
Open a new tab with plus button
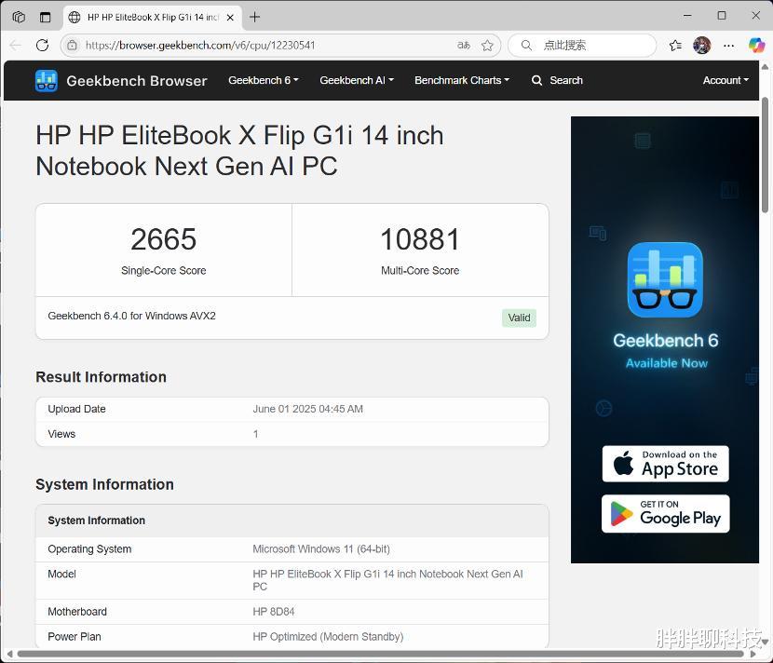click(x=254, y=18)
